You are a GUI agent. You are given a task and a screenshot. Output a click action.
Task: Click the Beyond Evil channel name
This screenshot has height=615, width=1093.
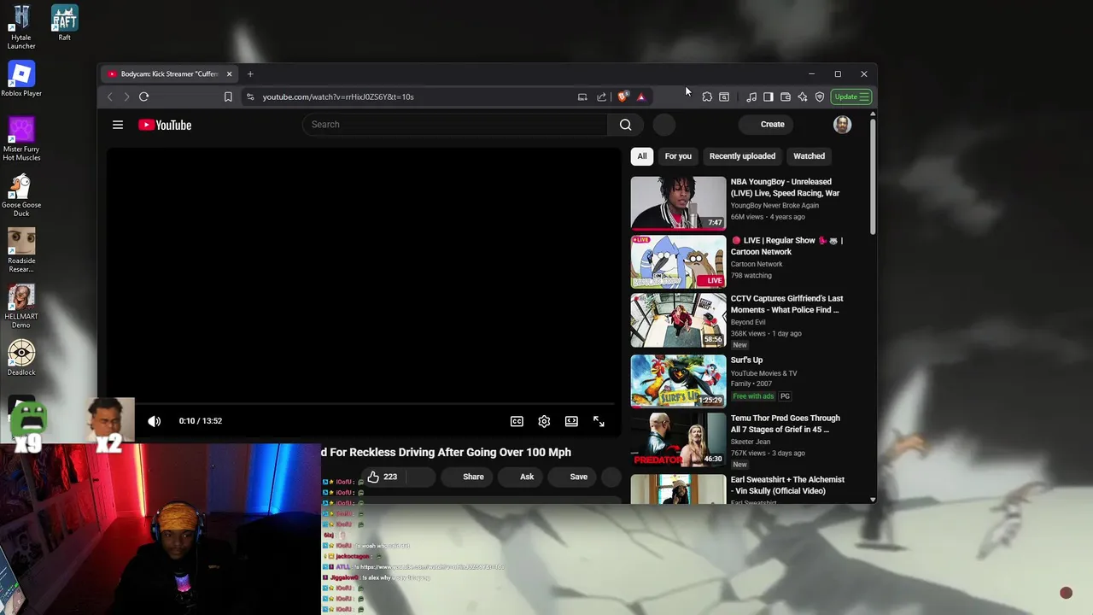pyautogui.click(x=748, y=322)
